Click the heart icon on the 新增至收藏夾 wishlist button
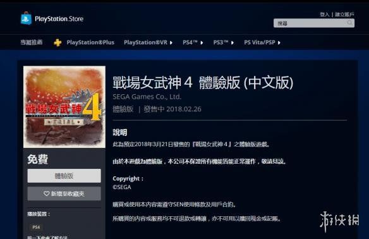Viewport: 369px width, 239px height. [x=46, y=193]
